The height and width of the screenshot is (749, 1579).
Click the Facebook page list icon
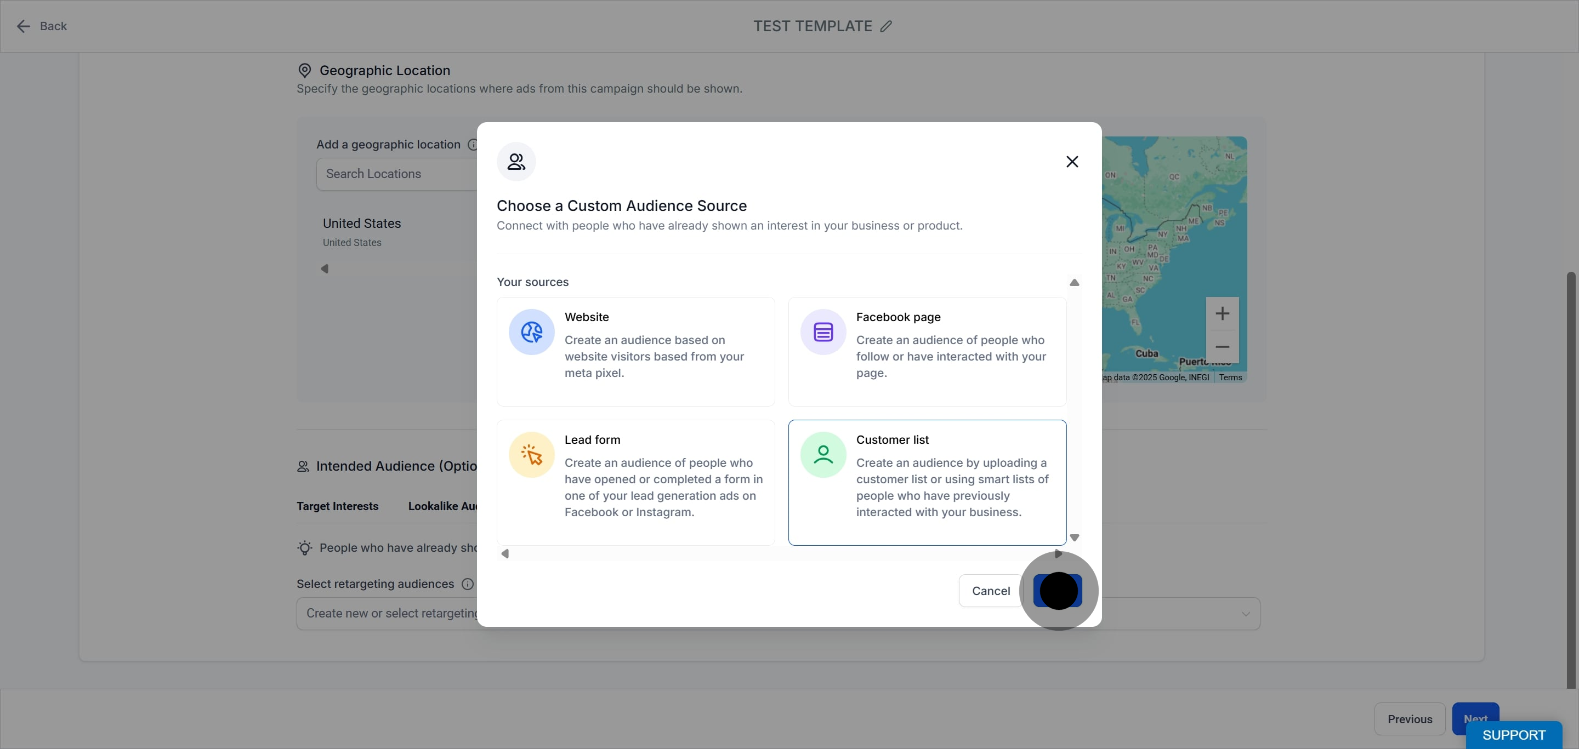point(823,332)
